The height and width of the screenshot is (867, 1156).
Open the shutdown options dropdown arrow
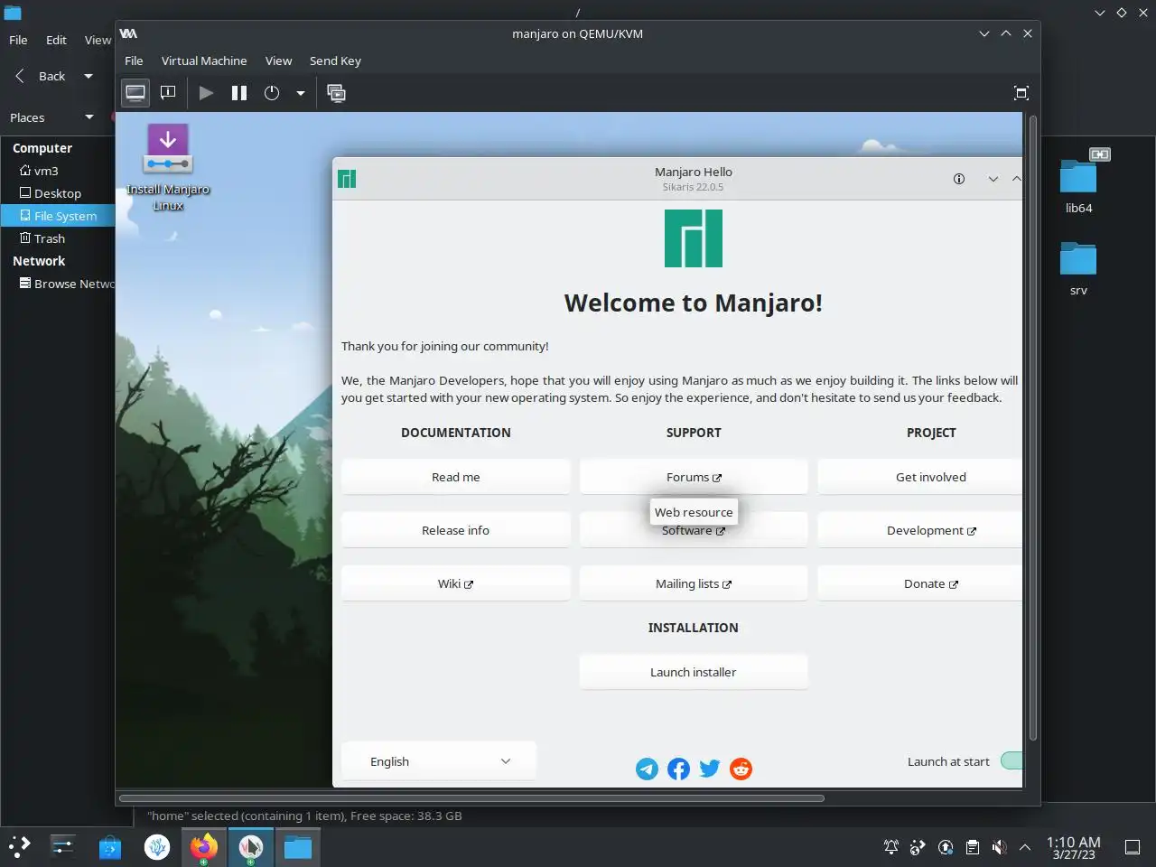coord(301,93)
